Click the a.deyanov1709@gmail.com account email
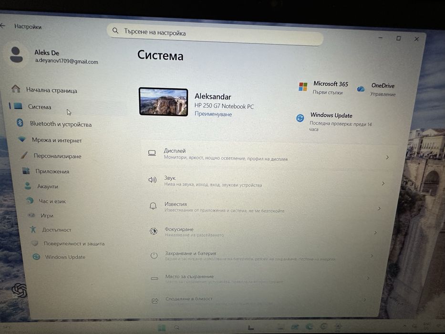445x334 pixels. (x=67, y=61)
